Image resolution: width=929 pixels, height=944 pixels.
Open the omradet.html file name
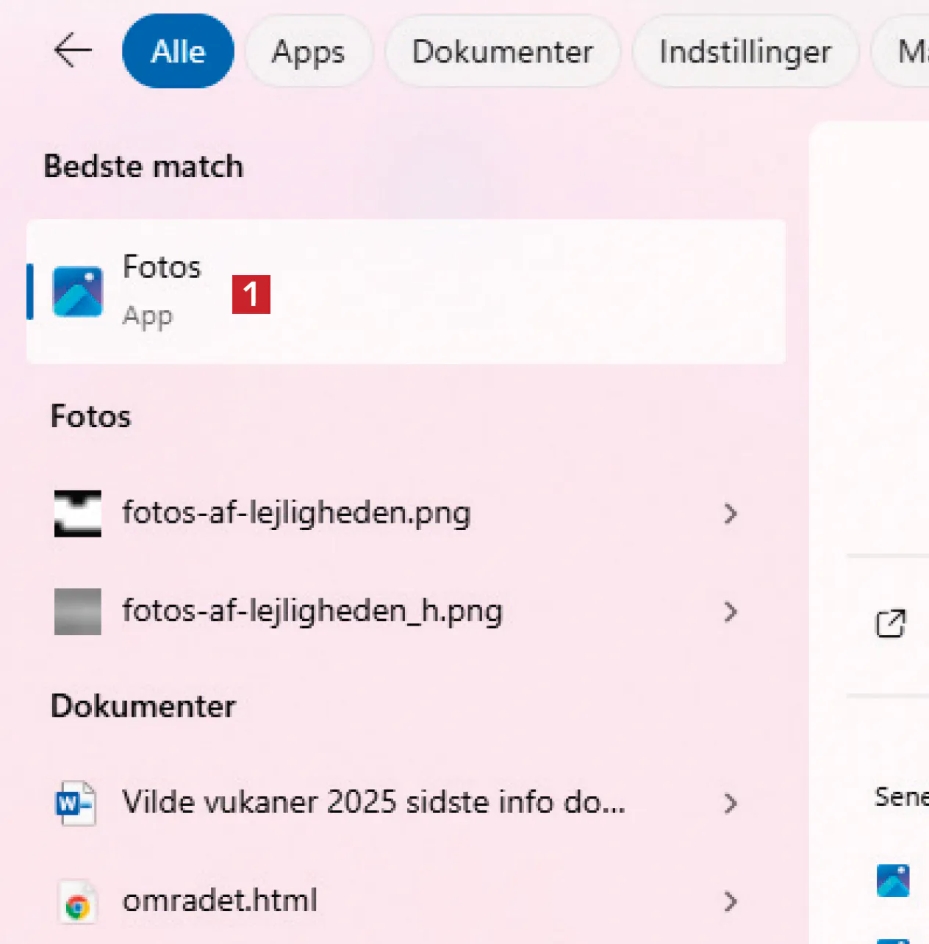click(x=220, y=901)
